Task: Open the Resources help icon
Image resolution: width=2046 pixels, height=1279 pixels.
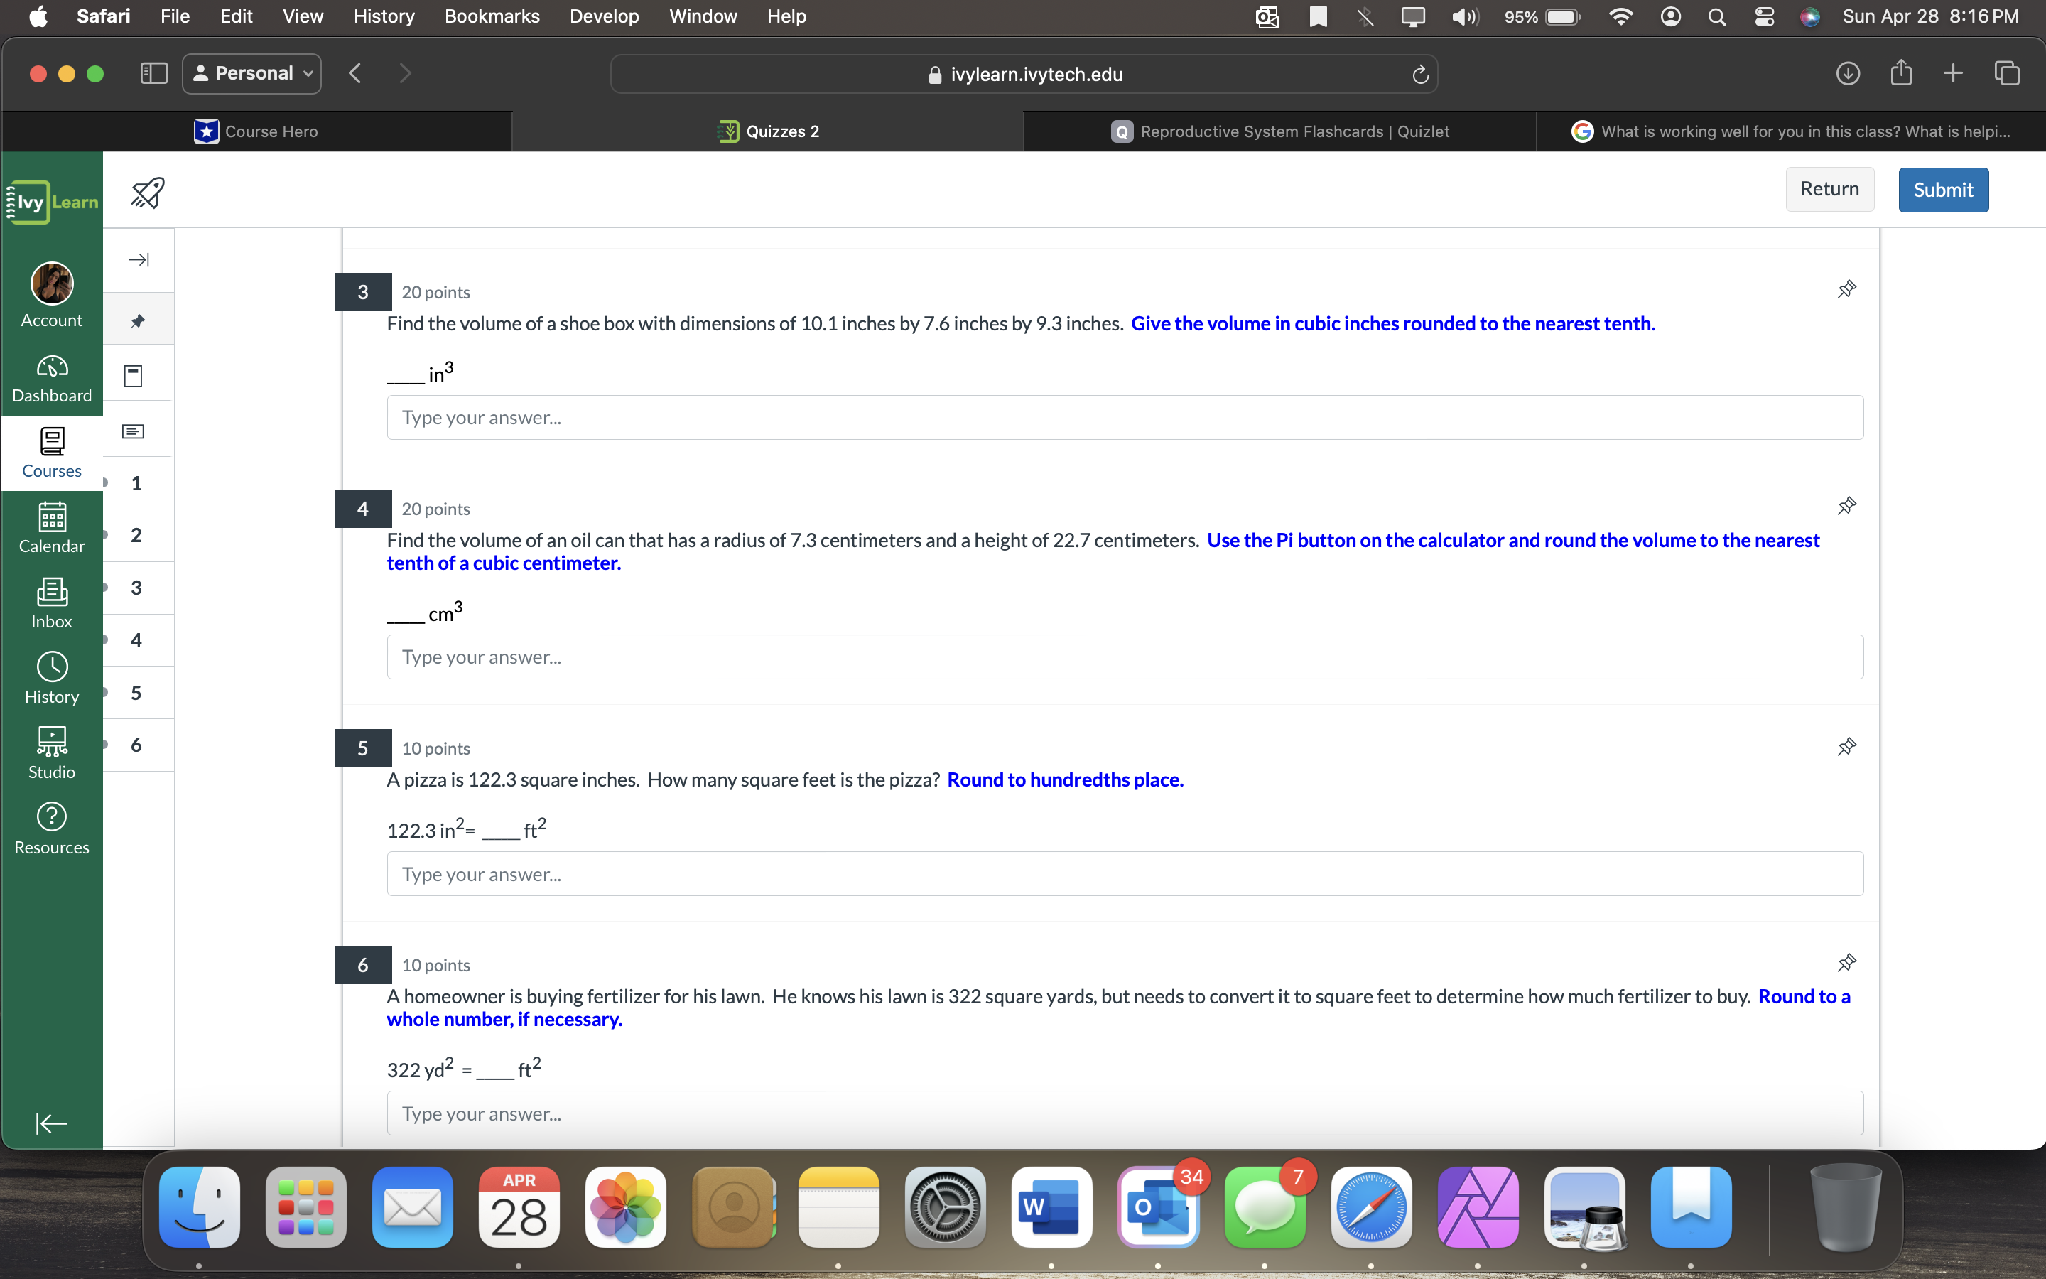Action: click(x=52, y=828)
